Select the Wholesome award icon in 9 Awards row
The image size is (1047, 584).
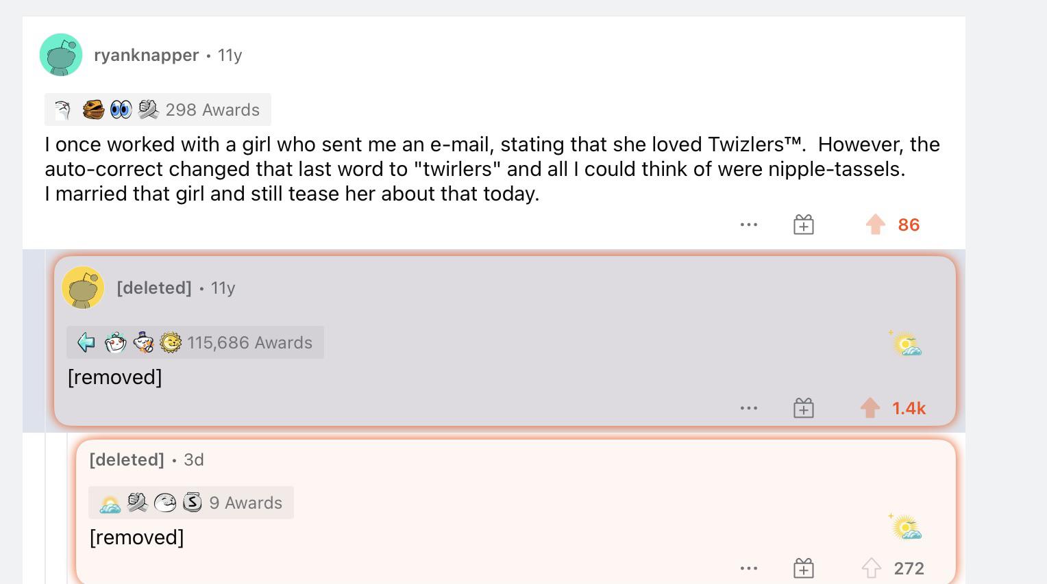(x=163, y=503)
